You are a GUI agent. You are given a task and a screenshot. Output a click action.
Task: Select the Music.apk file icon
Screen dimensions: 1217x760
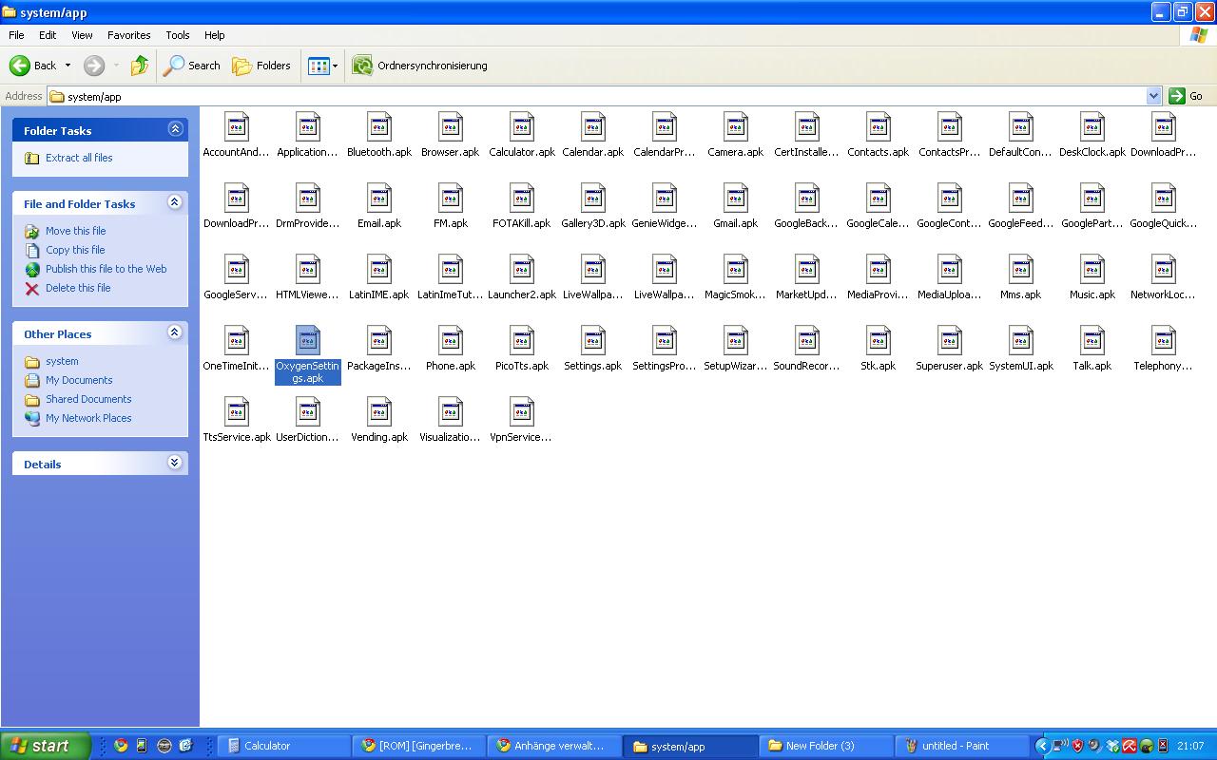pyautogui.click(x=1092, y=270)
